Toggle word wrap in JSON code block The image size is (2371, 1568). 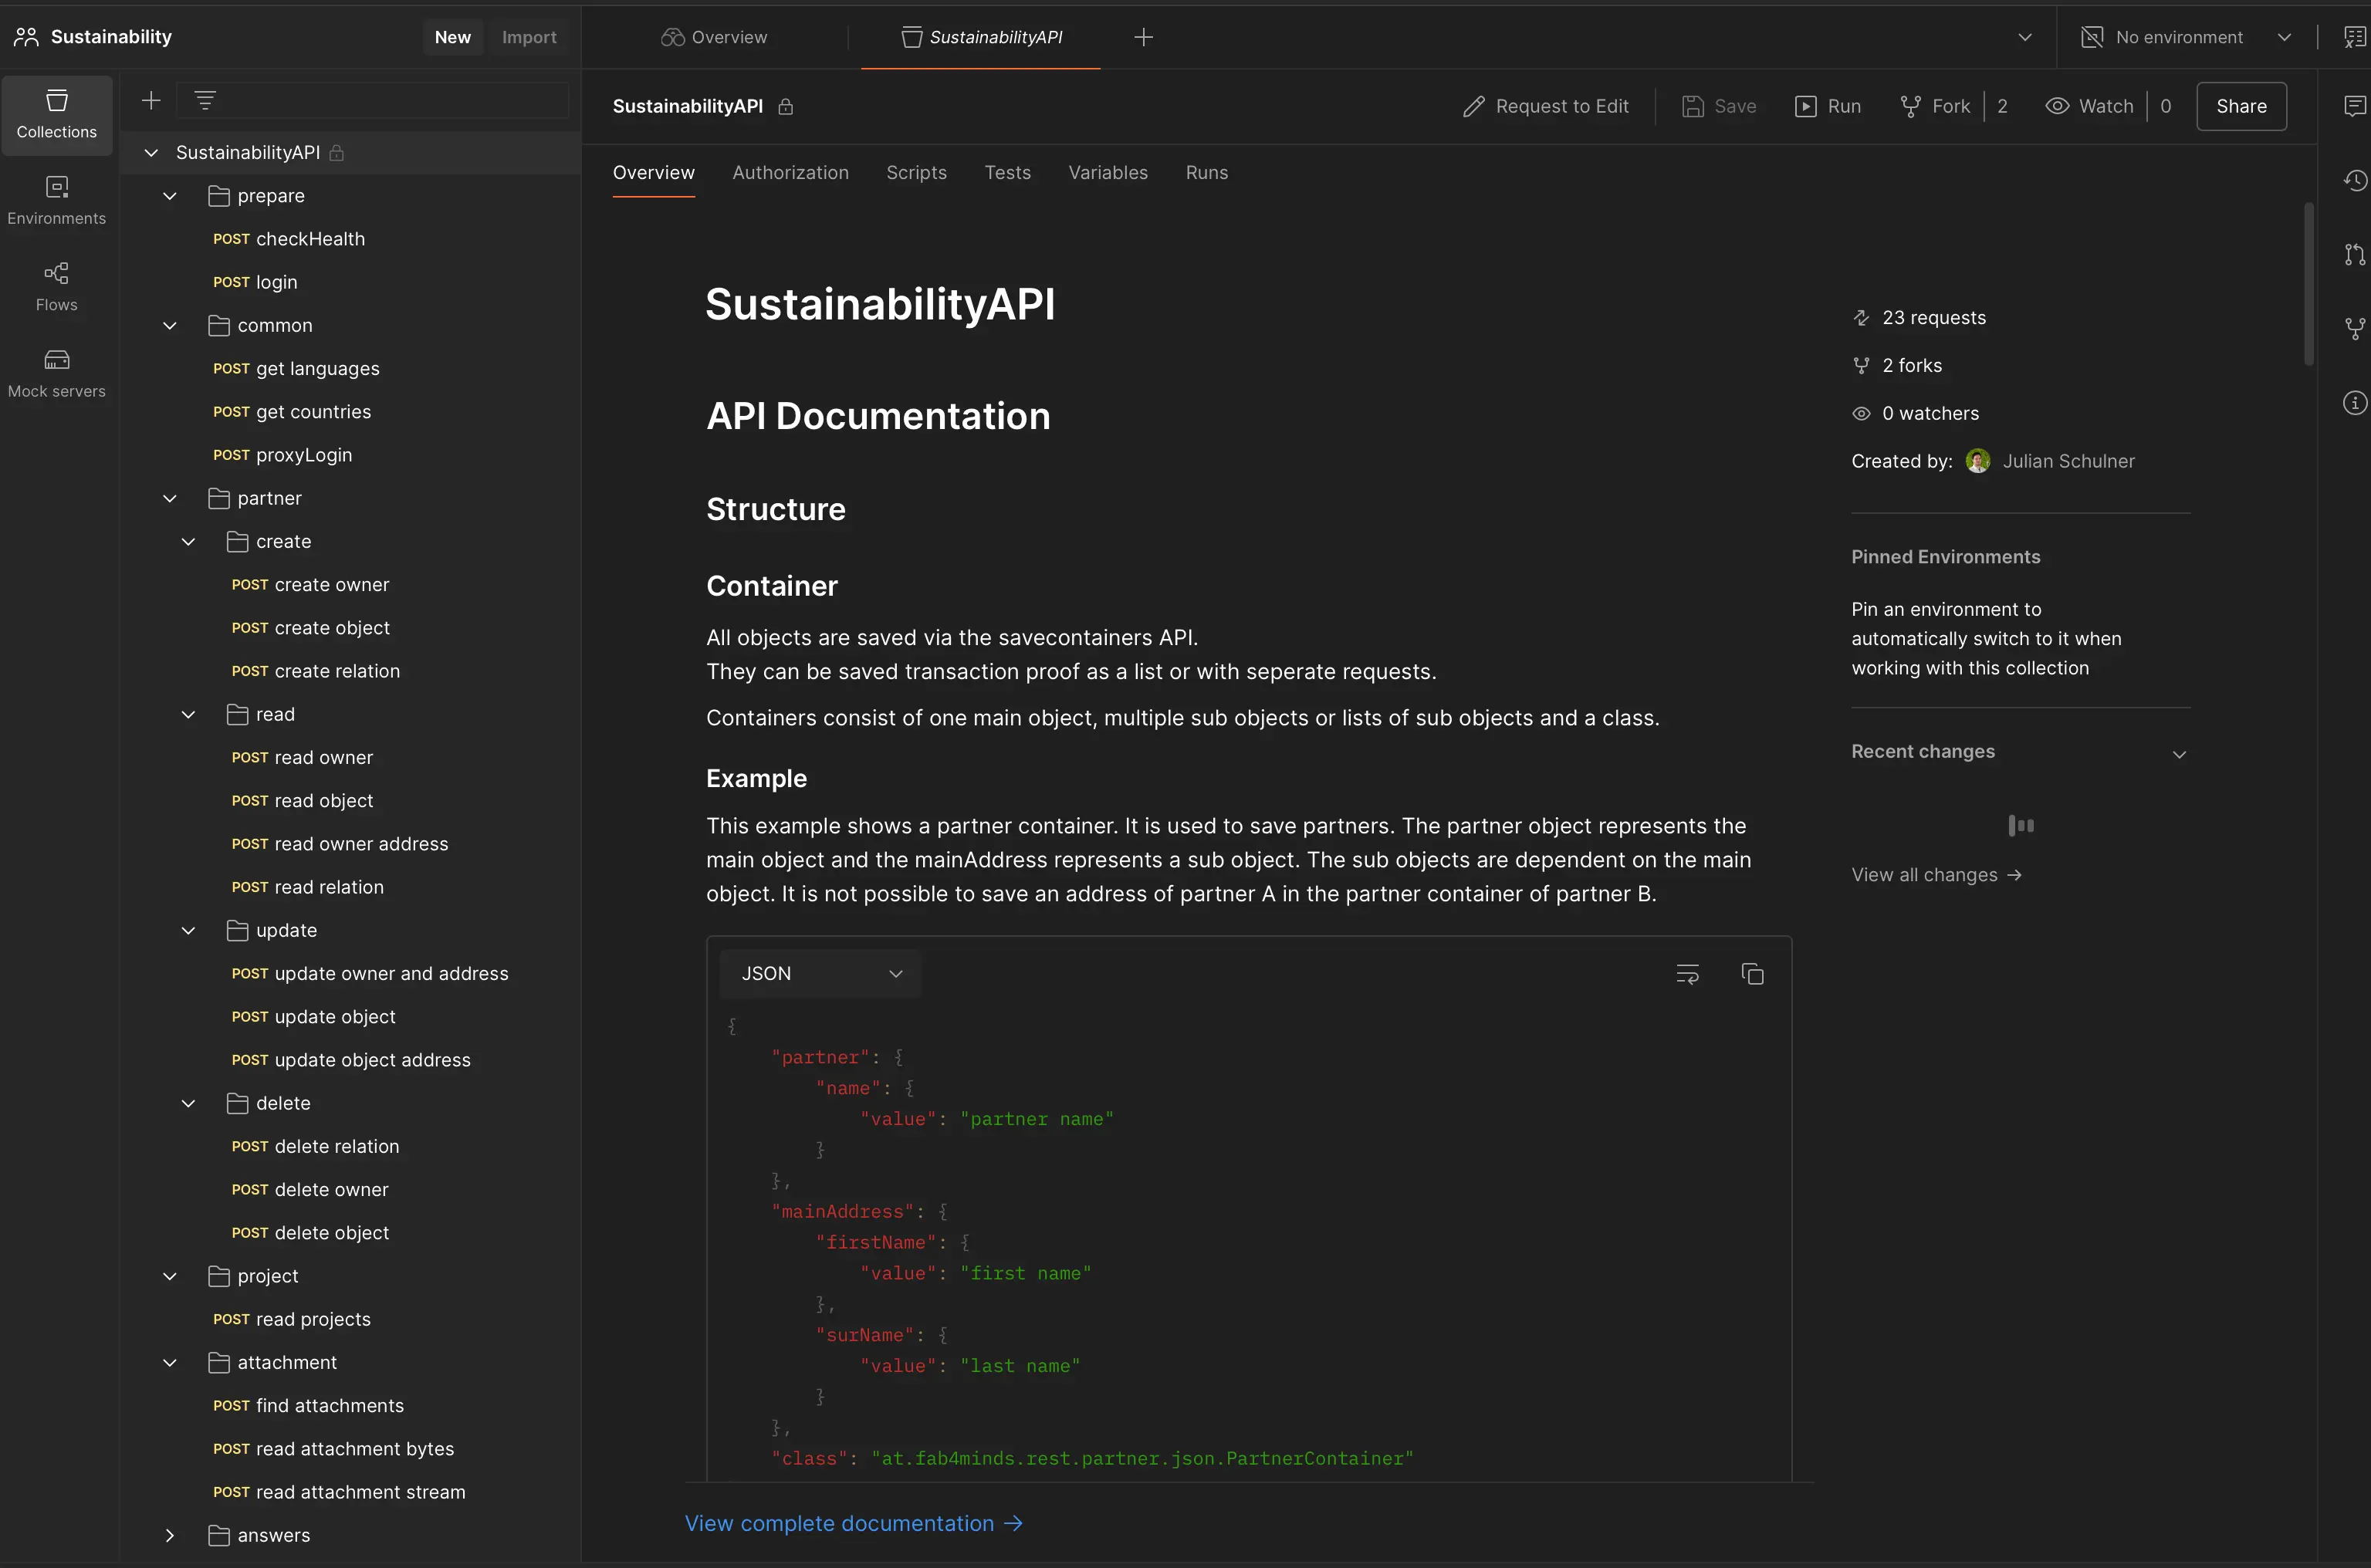click(x=1688, y=974)
